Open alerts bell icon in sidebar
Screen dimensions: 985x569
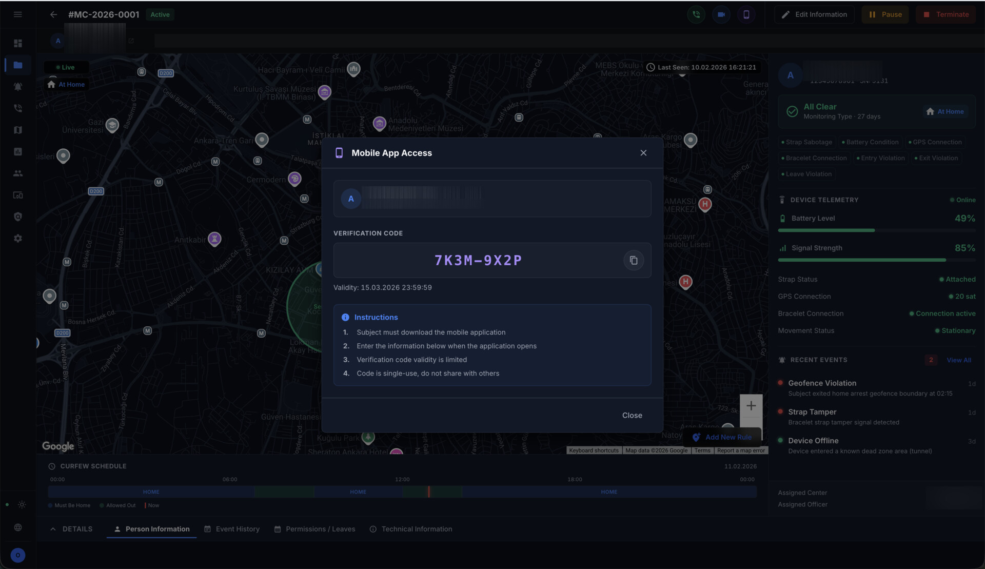pyautogui.click(x=18, y=87)
